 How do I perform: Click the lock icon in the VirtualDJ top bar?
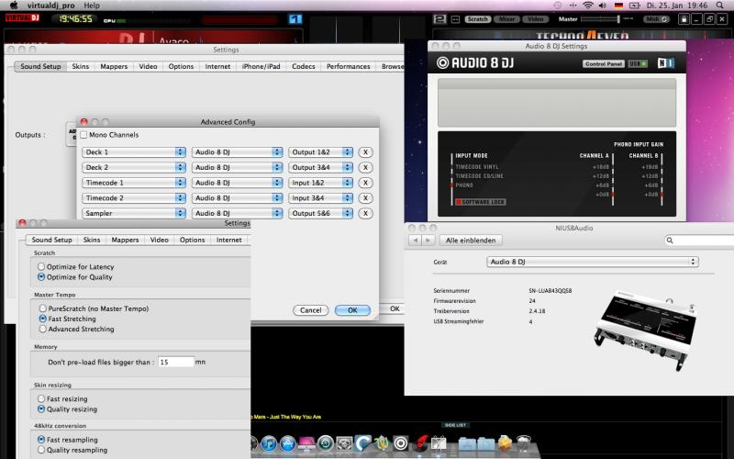(684, 19)
